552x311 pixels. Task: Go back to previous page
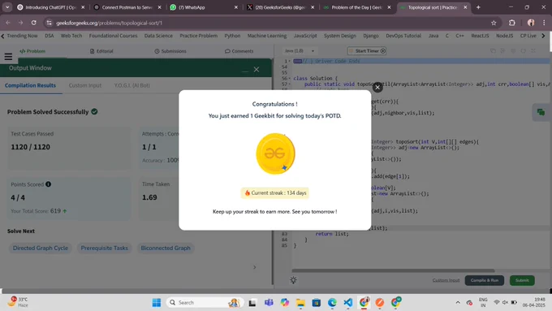pos(8,23)
